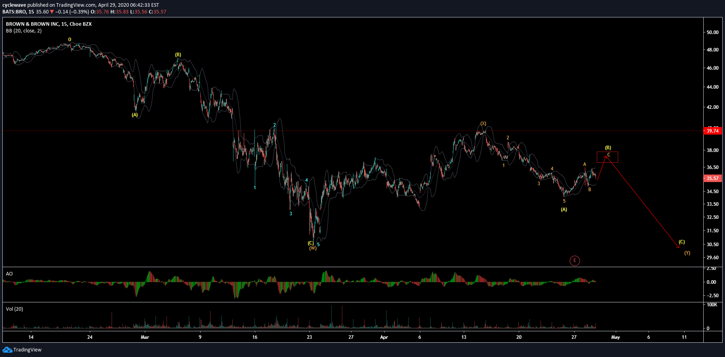
Task: Open the cyclewave author profile
Action: 14,5
